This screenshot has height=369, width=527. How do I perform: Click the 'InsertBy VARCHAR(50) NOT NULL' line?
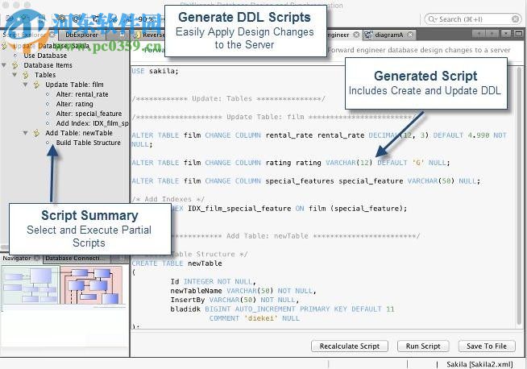234,300
